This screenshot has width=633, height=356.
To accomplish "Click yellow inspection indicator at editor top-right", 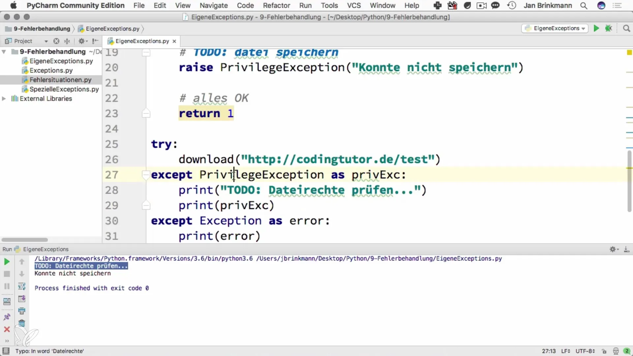I will (x=629, y=52).
